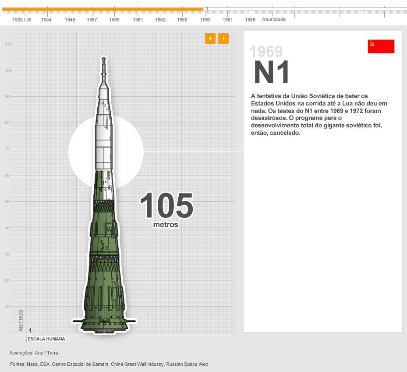Jump to 1920 / 30 on timeline
This screenshot has width=407, height=372.
click(22, 20)
